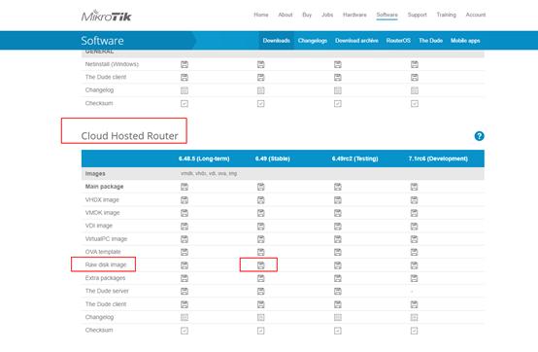Open CHR Checksum for 6.49rc2 Testing
This screenshot has height=352, width=538.
[x=338, y=331]
